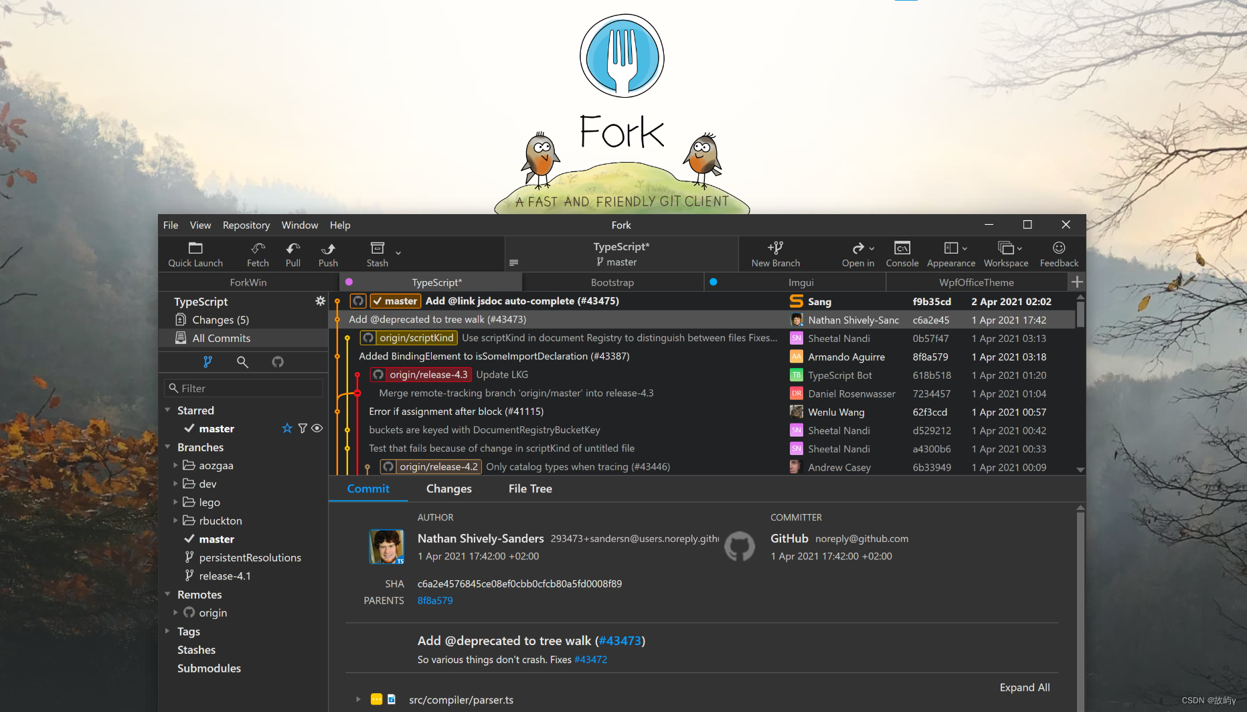Collapse the Starred section
The height and width of the screenshot is (712, 1247).
[x=167, y=410]
